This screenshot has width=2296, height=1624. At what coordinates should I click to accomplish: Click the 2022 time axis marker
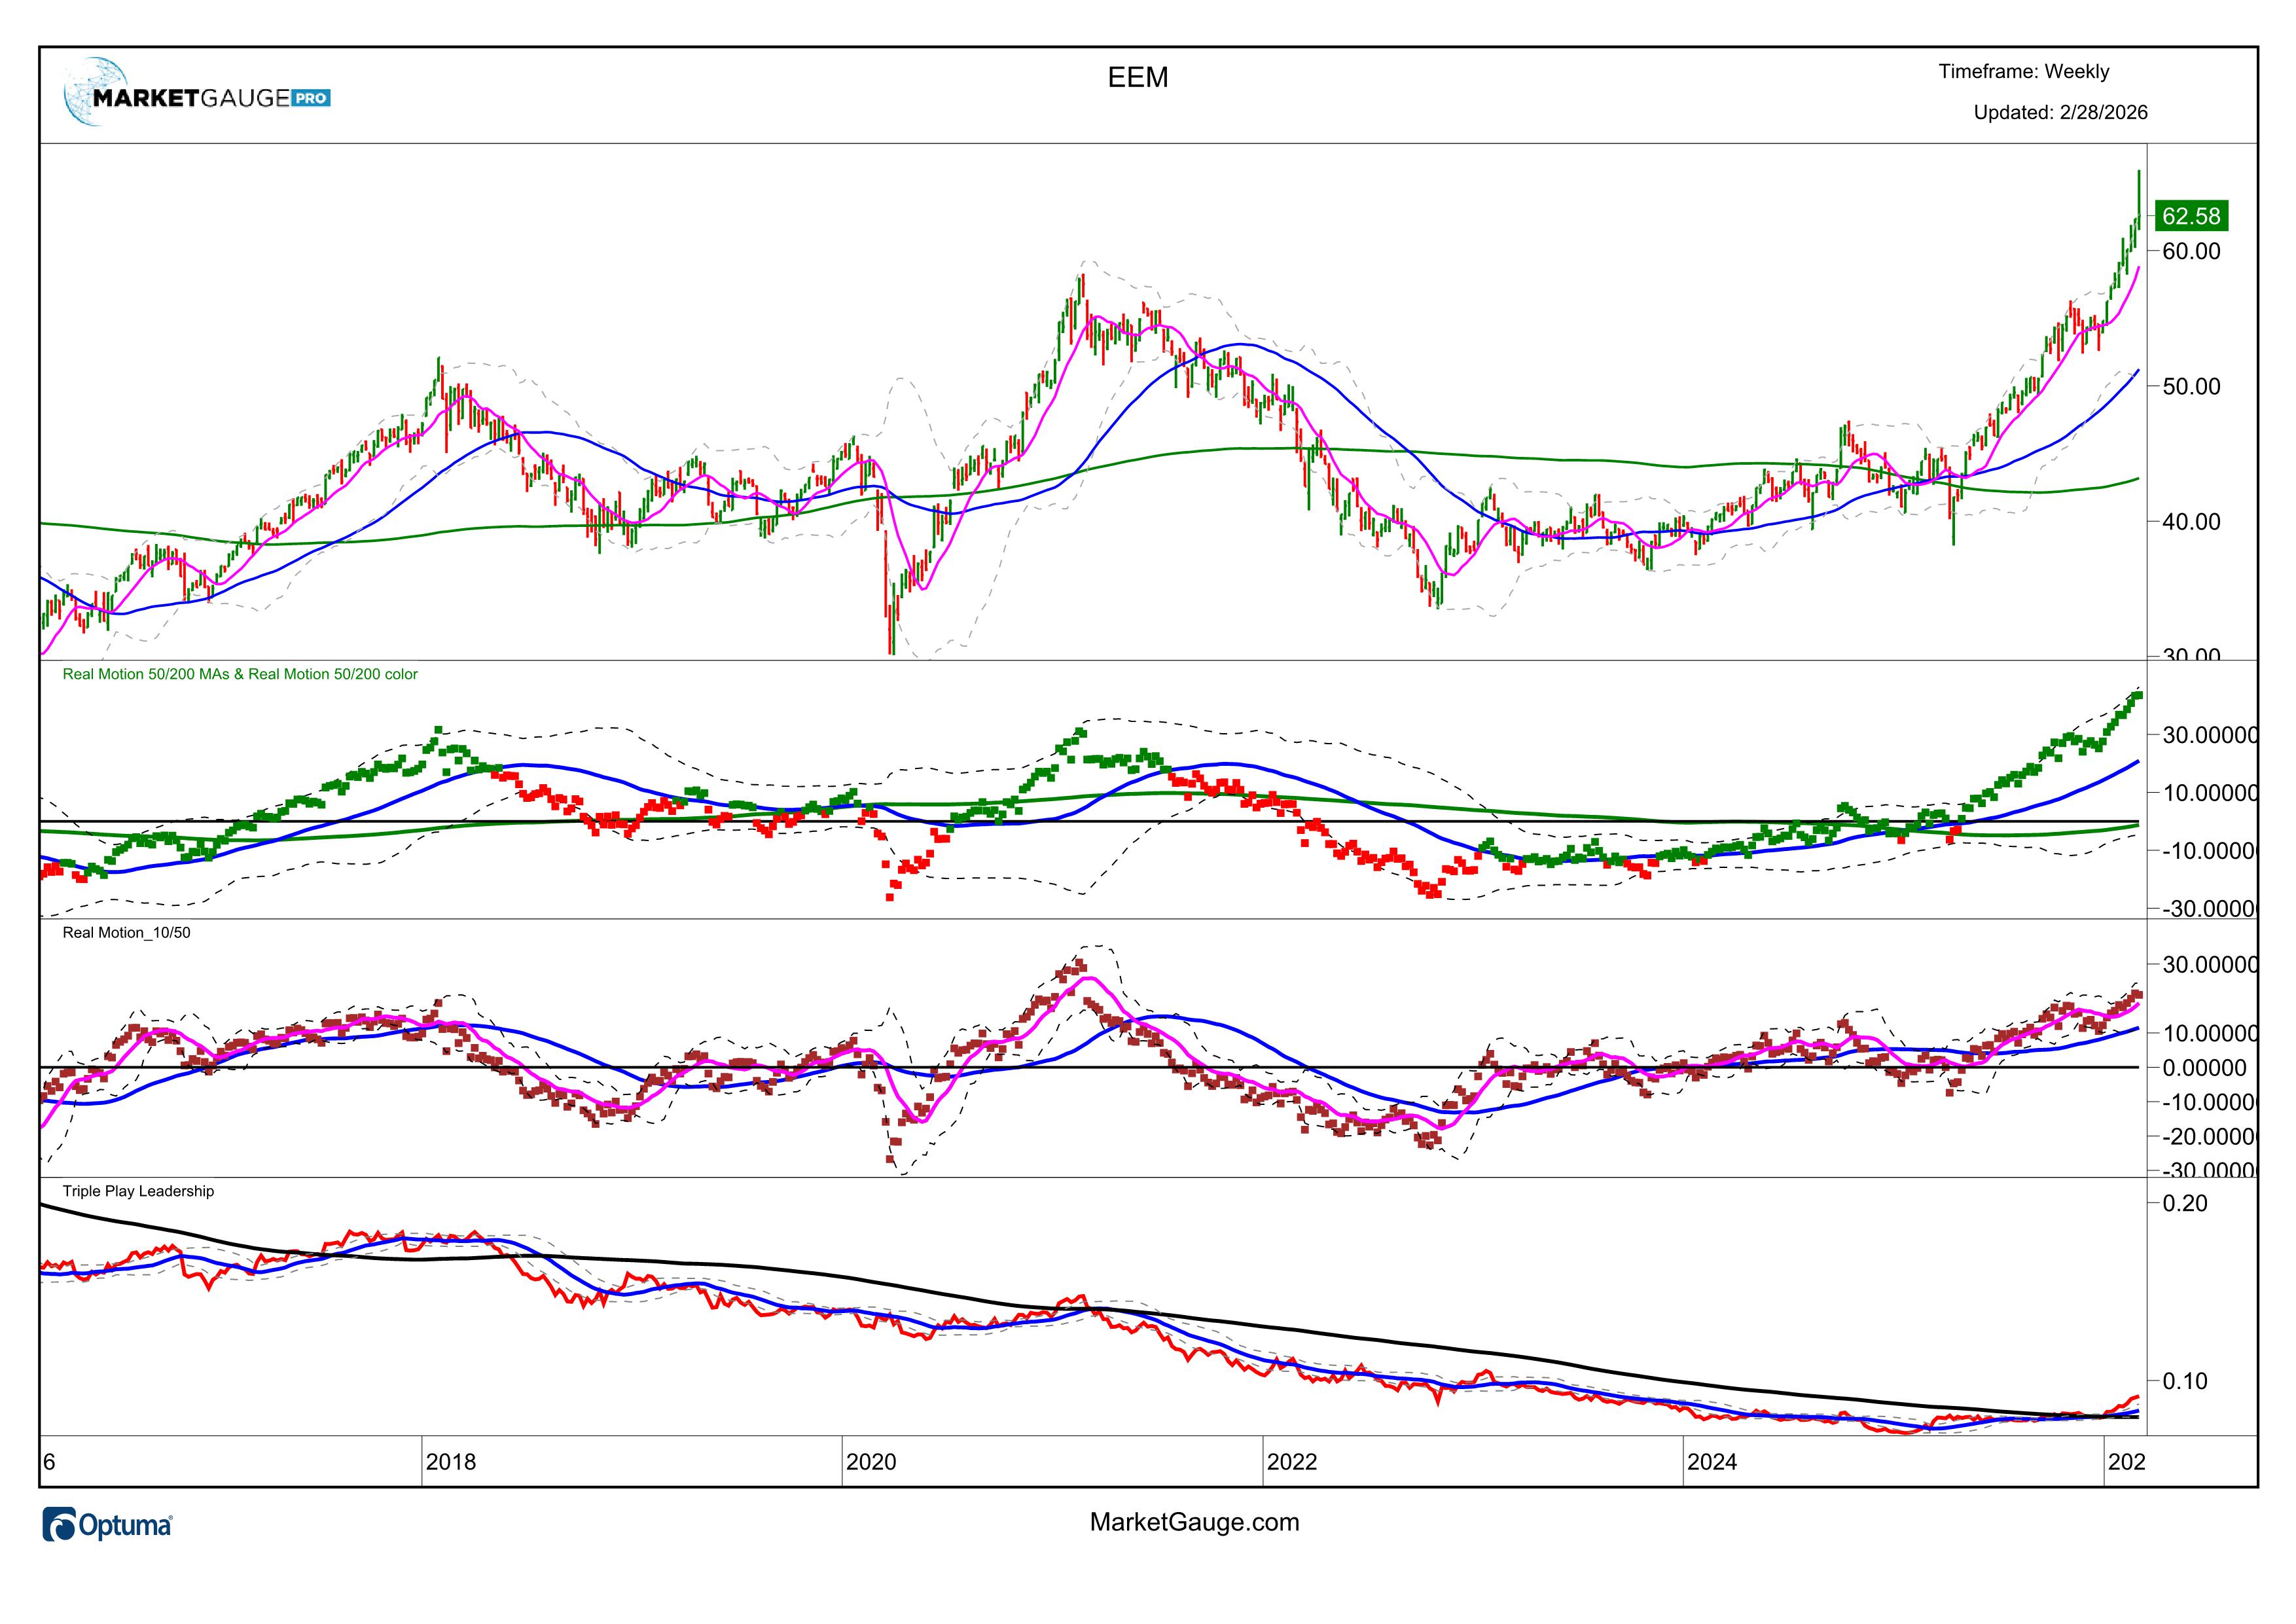click(x=1291, y=1461)
